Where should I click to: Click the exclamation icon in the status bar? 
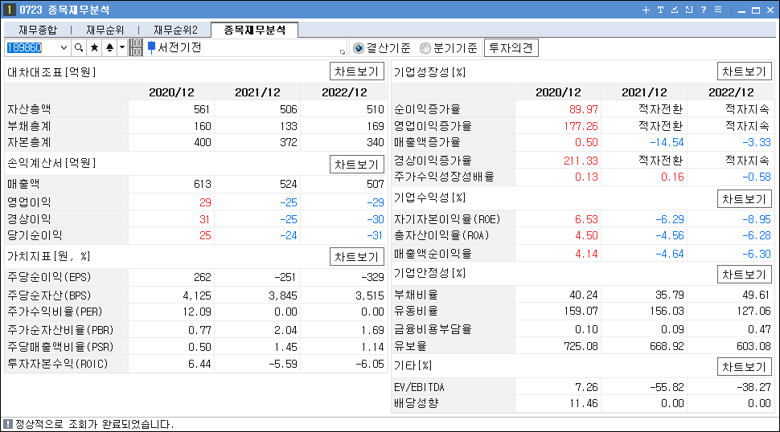[x=7, y=424]
